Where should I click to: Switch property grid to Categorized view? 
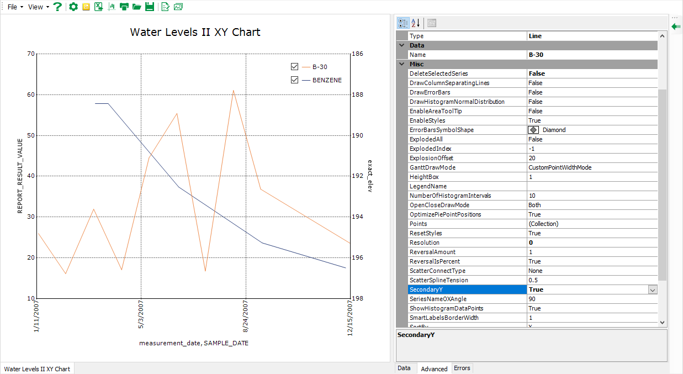pos(403,23)
